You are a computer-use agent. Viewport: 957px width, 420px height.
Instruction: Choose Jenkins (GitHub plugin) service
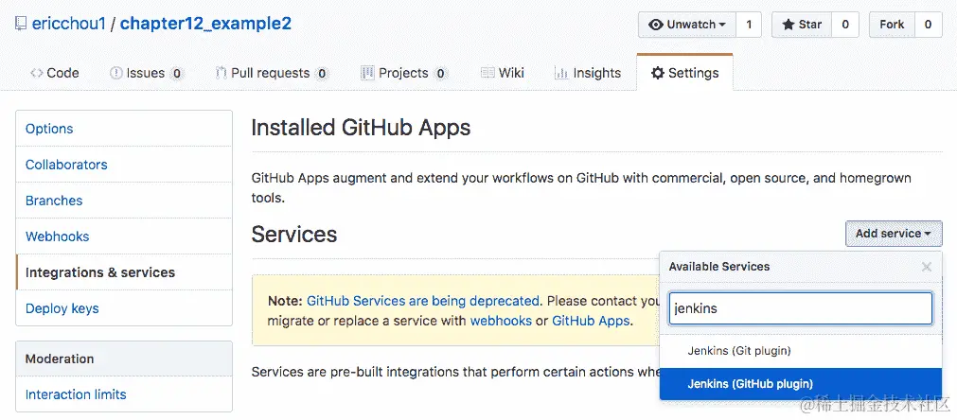(751, 383)
